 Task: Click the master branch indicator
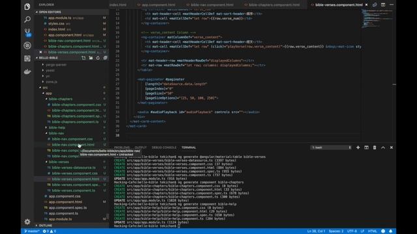click(32, 231)
